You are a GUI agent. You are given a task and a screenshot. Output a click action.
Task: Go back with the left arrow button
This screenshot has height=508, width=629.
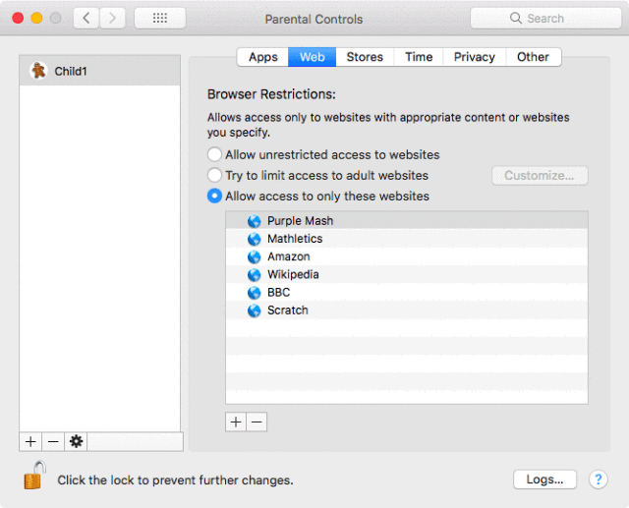86,18
